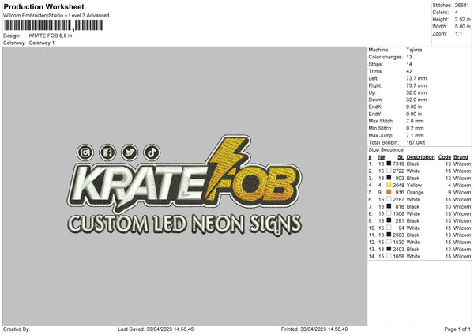
Task: Click the white swatch for stop 2 (2722 stitches)
Action: point(389,171)
